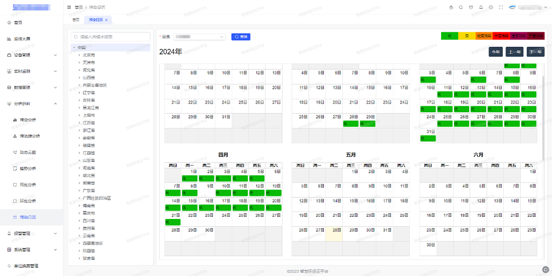This screenshot has width=552, height=276.
Task: Click the blue 查询 button
Action: coord(241,36)
